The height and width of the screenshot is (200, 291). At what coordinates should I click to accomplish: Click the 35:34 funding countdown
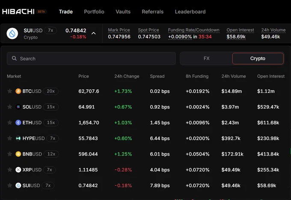pyautogui.click(x=205, y=36)
